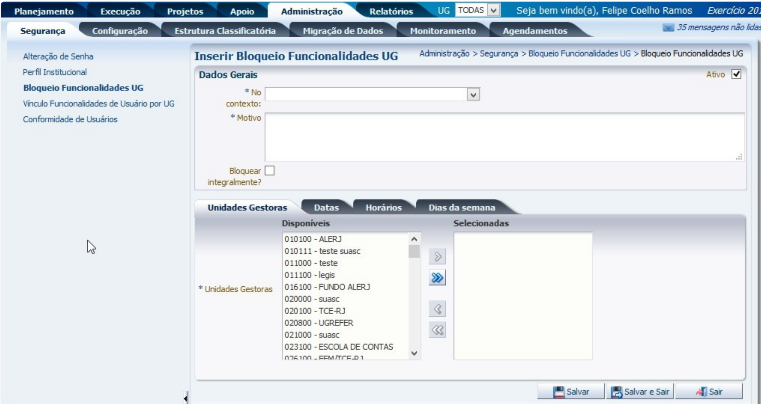Open the No contexto dropdown
The image size is (761, 404).
[x=473, y=95]
